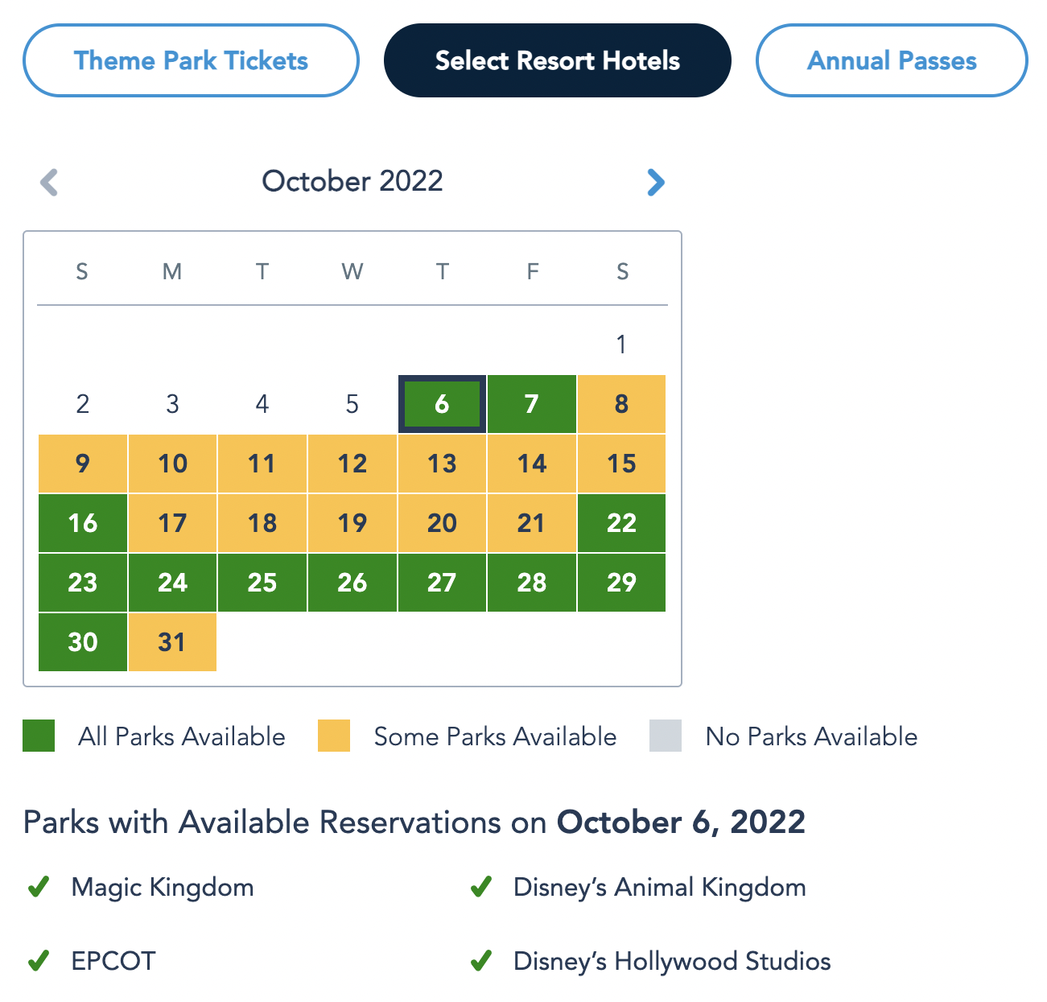The width and height of the screenshot is (1047, 1002).
Task: Click the green All Parks Available swatch
Action: coord(39,736)
